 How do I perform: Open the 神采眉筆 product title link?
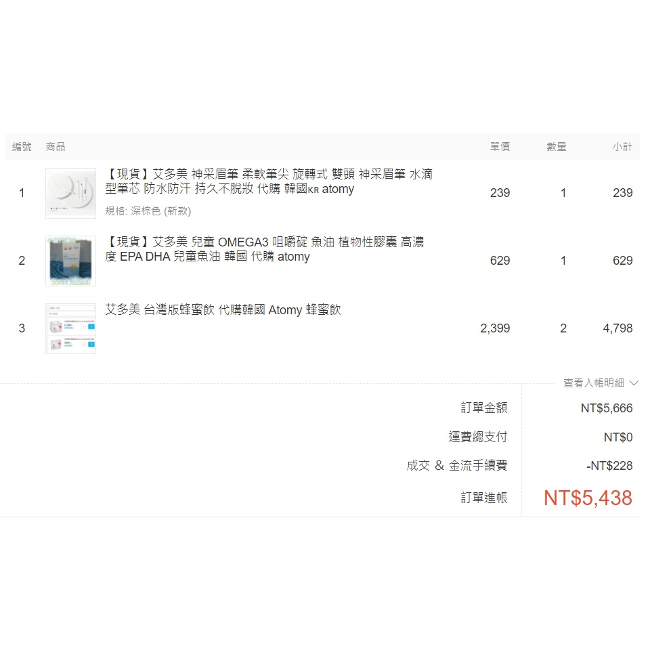[268, 181]
